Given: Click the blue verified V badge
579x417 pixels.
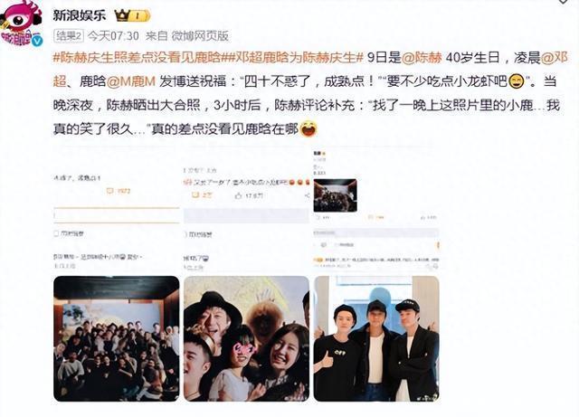Looking at the screenshot, I should pos(36,41).
